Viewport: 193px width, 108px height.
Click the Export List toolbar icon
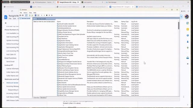pos(32,15)
